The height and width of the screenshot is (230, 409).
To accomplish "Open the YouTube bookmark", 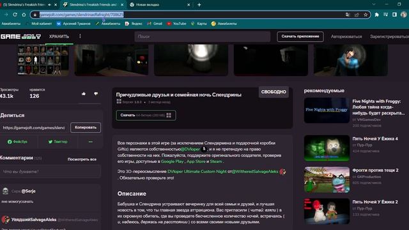I will 176,24.
